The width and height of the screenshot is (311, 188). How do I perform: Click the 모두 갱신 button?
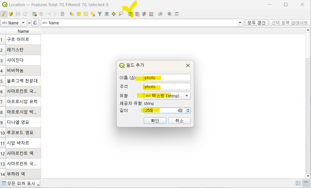pos(256,23)
